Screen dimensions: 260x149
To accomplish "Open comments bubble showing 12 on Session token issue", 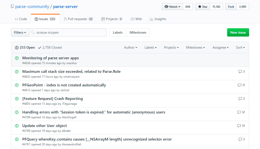I will coord(241,112).
